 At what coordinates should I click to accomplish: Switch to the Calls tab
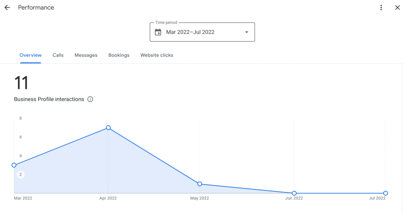[x=58, y=55]
